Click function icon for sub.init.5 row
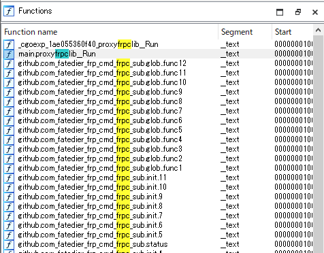This screenshot has width=324, height=253. (x=9, y=235)
